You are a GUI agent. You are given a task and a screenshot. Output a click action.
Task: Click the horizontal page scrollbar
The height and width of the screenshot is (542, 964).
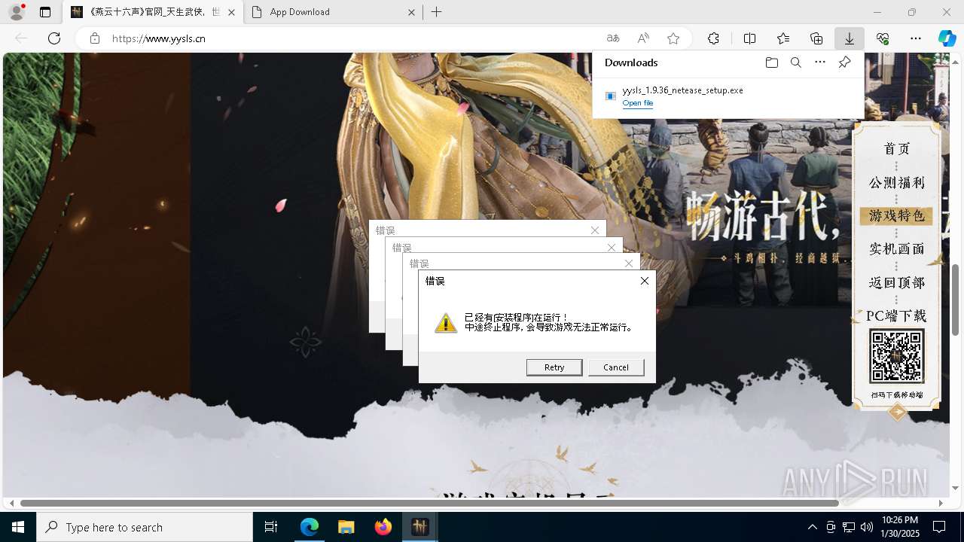coord(429,503)
